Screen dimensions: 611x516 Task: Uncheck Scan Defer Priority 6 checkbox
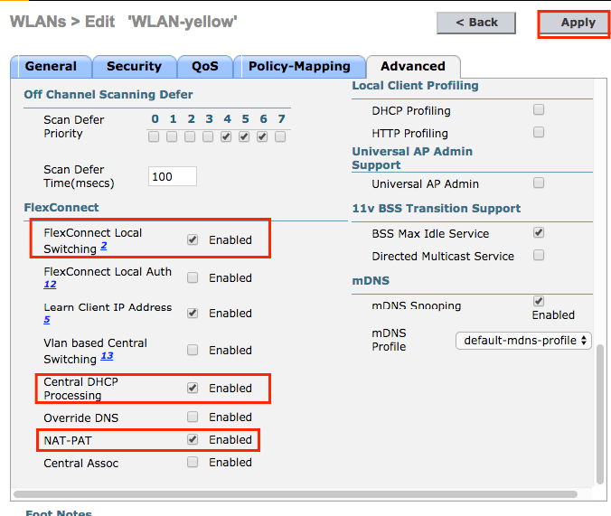[x=262, y=136]
